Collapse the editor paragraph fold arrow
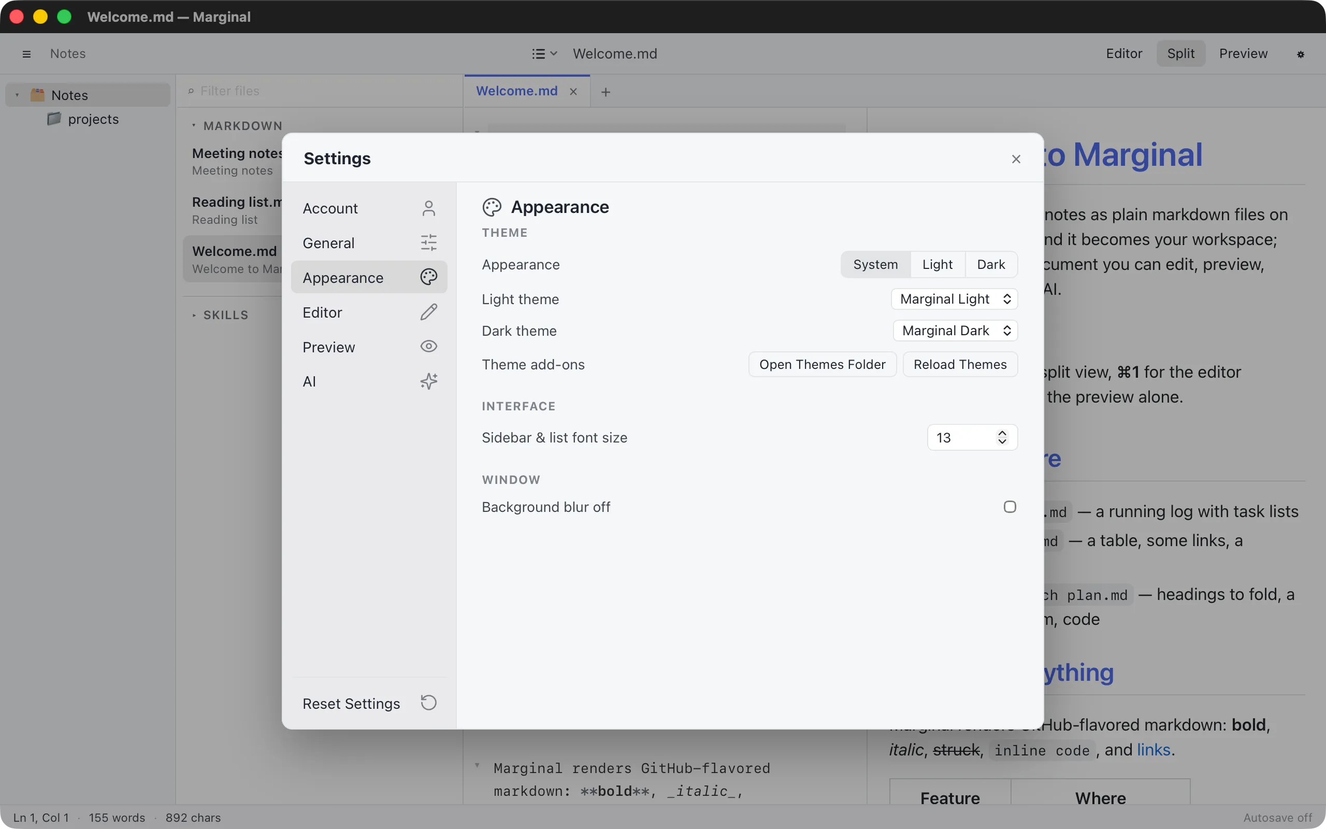 coord(477,765)
